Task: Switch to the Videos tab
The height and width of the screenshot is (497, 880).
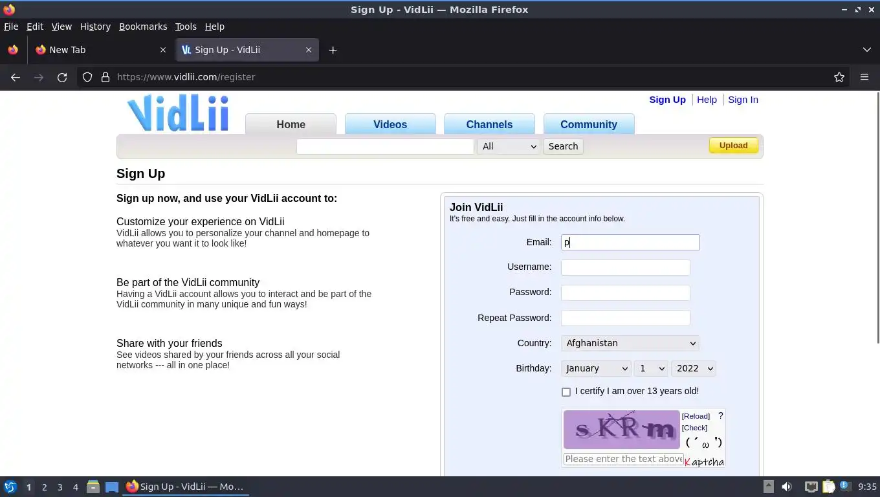Action: [x=390, y=124]
